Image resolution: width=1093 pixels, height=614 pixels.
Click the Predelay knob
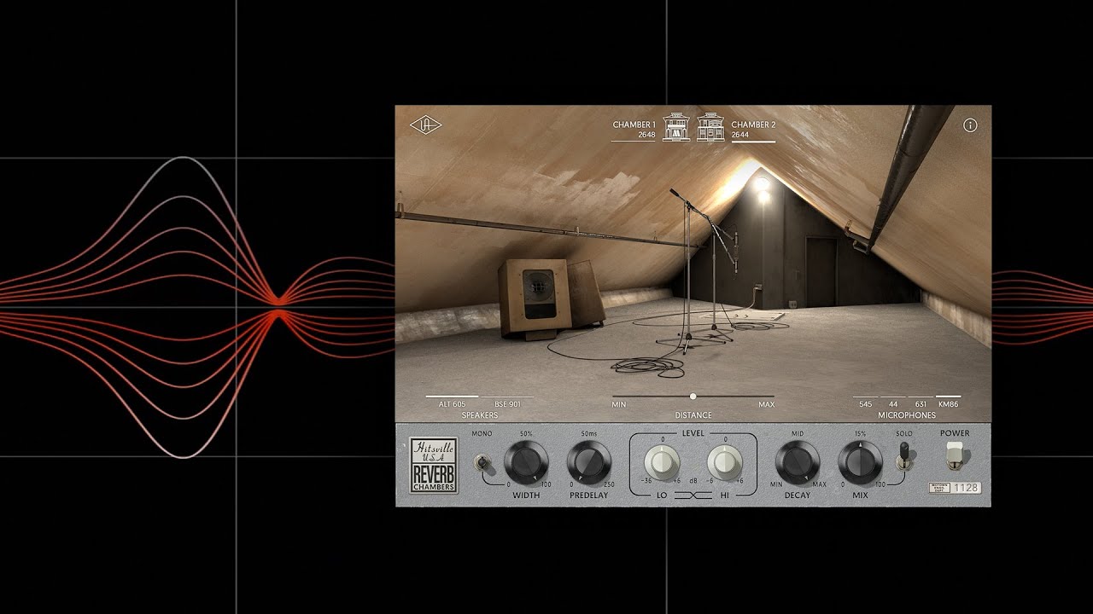(x=588, y=463)
